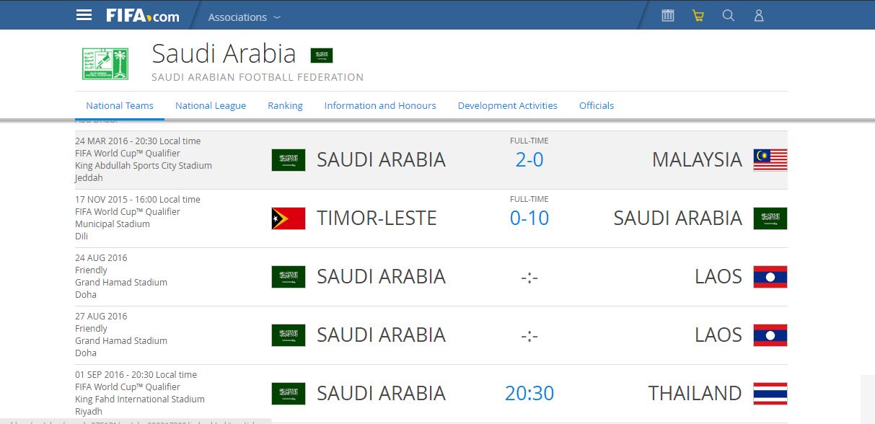Screen dimensions: 875x424
Task: Expand the Associations dropdown
Action: point(245,17)
